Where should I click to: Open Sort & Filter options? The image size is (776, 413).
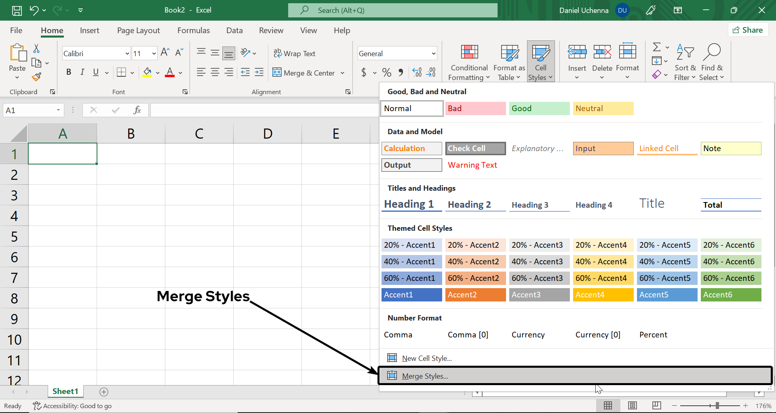click(685, 61)
